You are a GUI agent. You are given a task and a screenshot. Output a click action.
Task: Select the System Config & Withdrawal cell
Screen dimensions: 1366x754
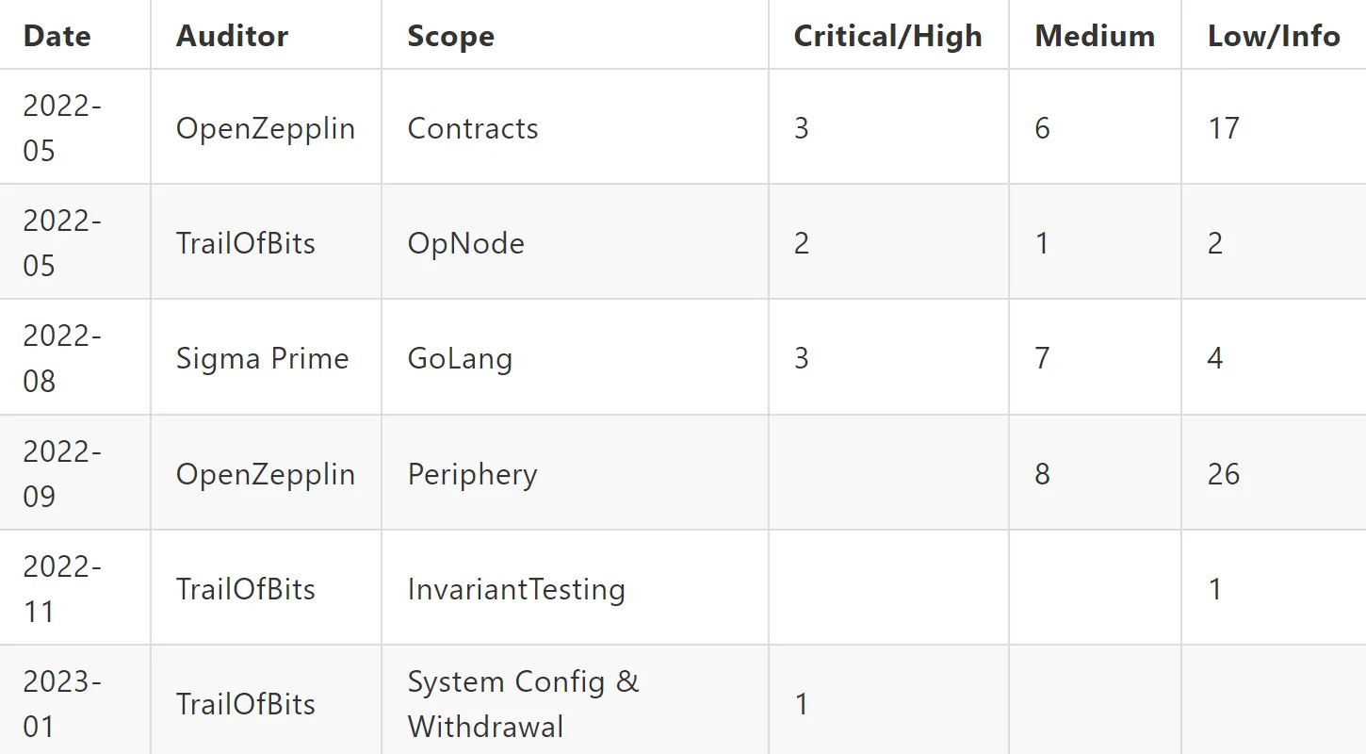click(524, 704)
